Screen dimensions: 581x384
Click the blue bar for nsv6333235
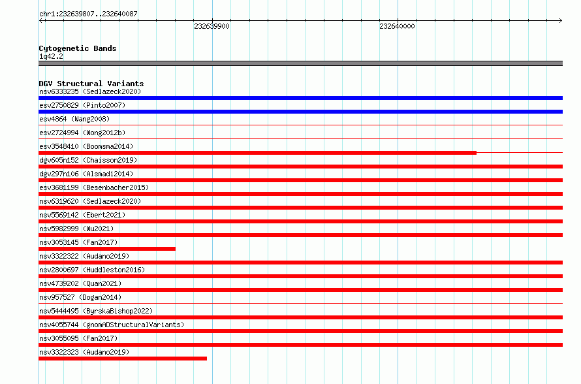click(x=300, y=98)
